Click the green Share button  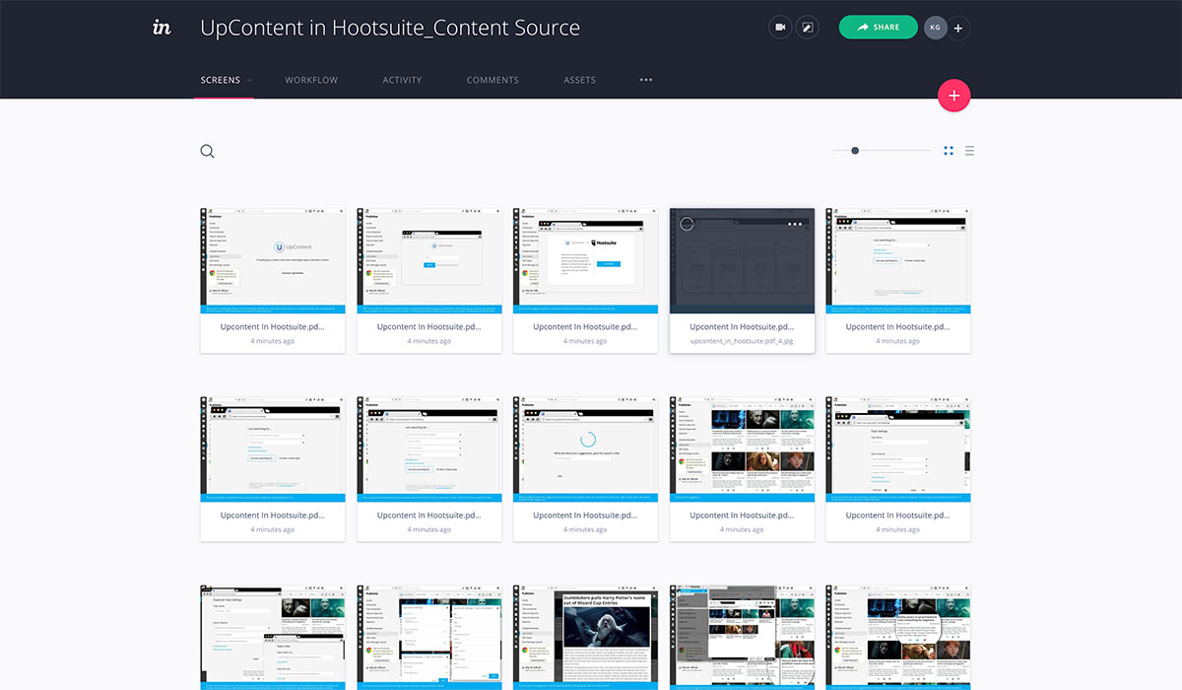879,28
